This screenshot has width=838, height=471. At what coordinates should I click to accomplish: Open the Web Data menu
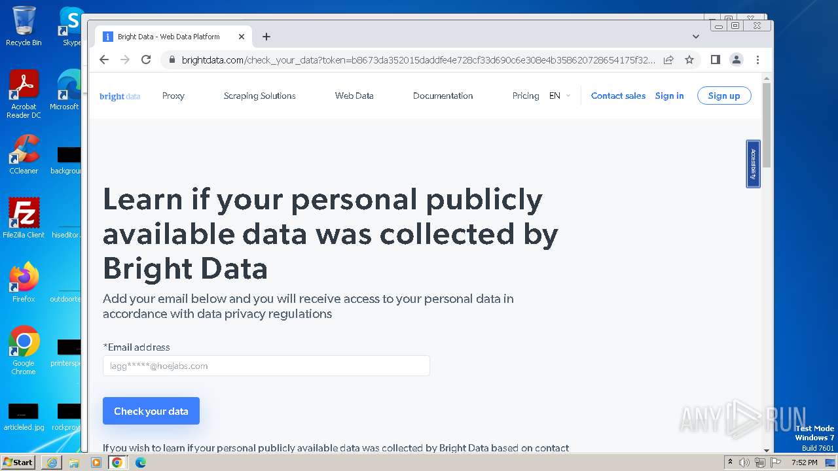click(x=354, y=96)
